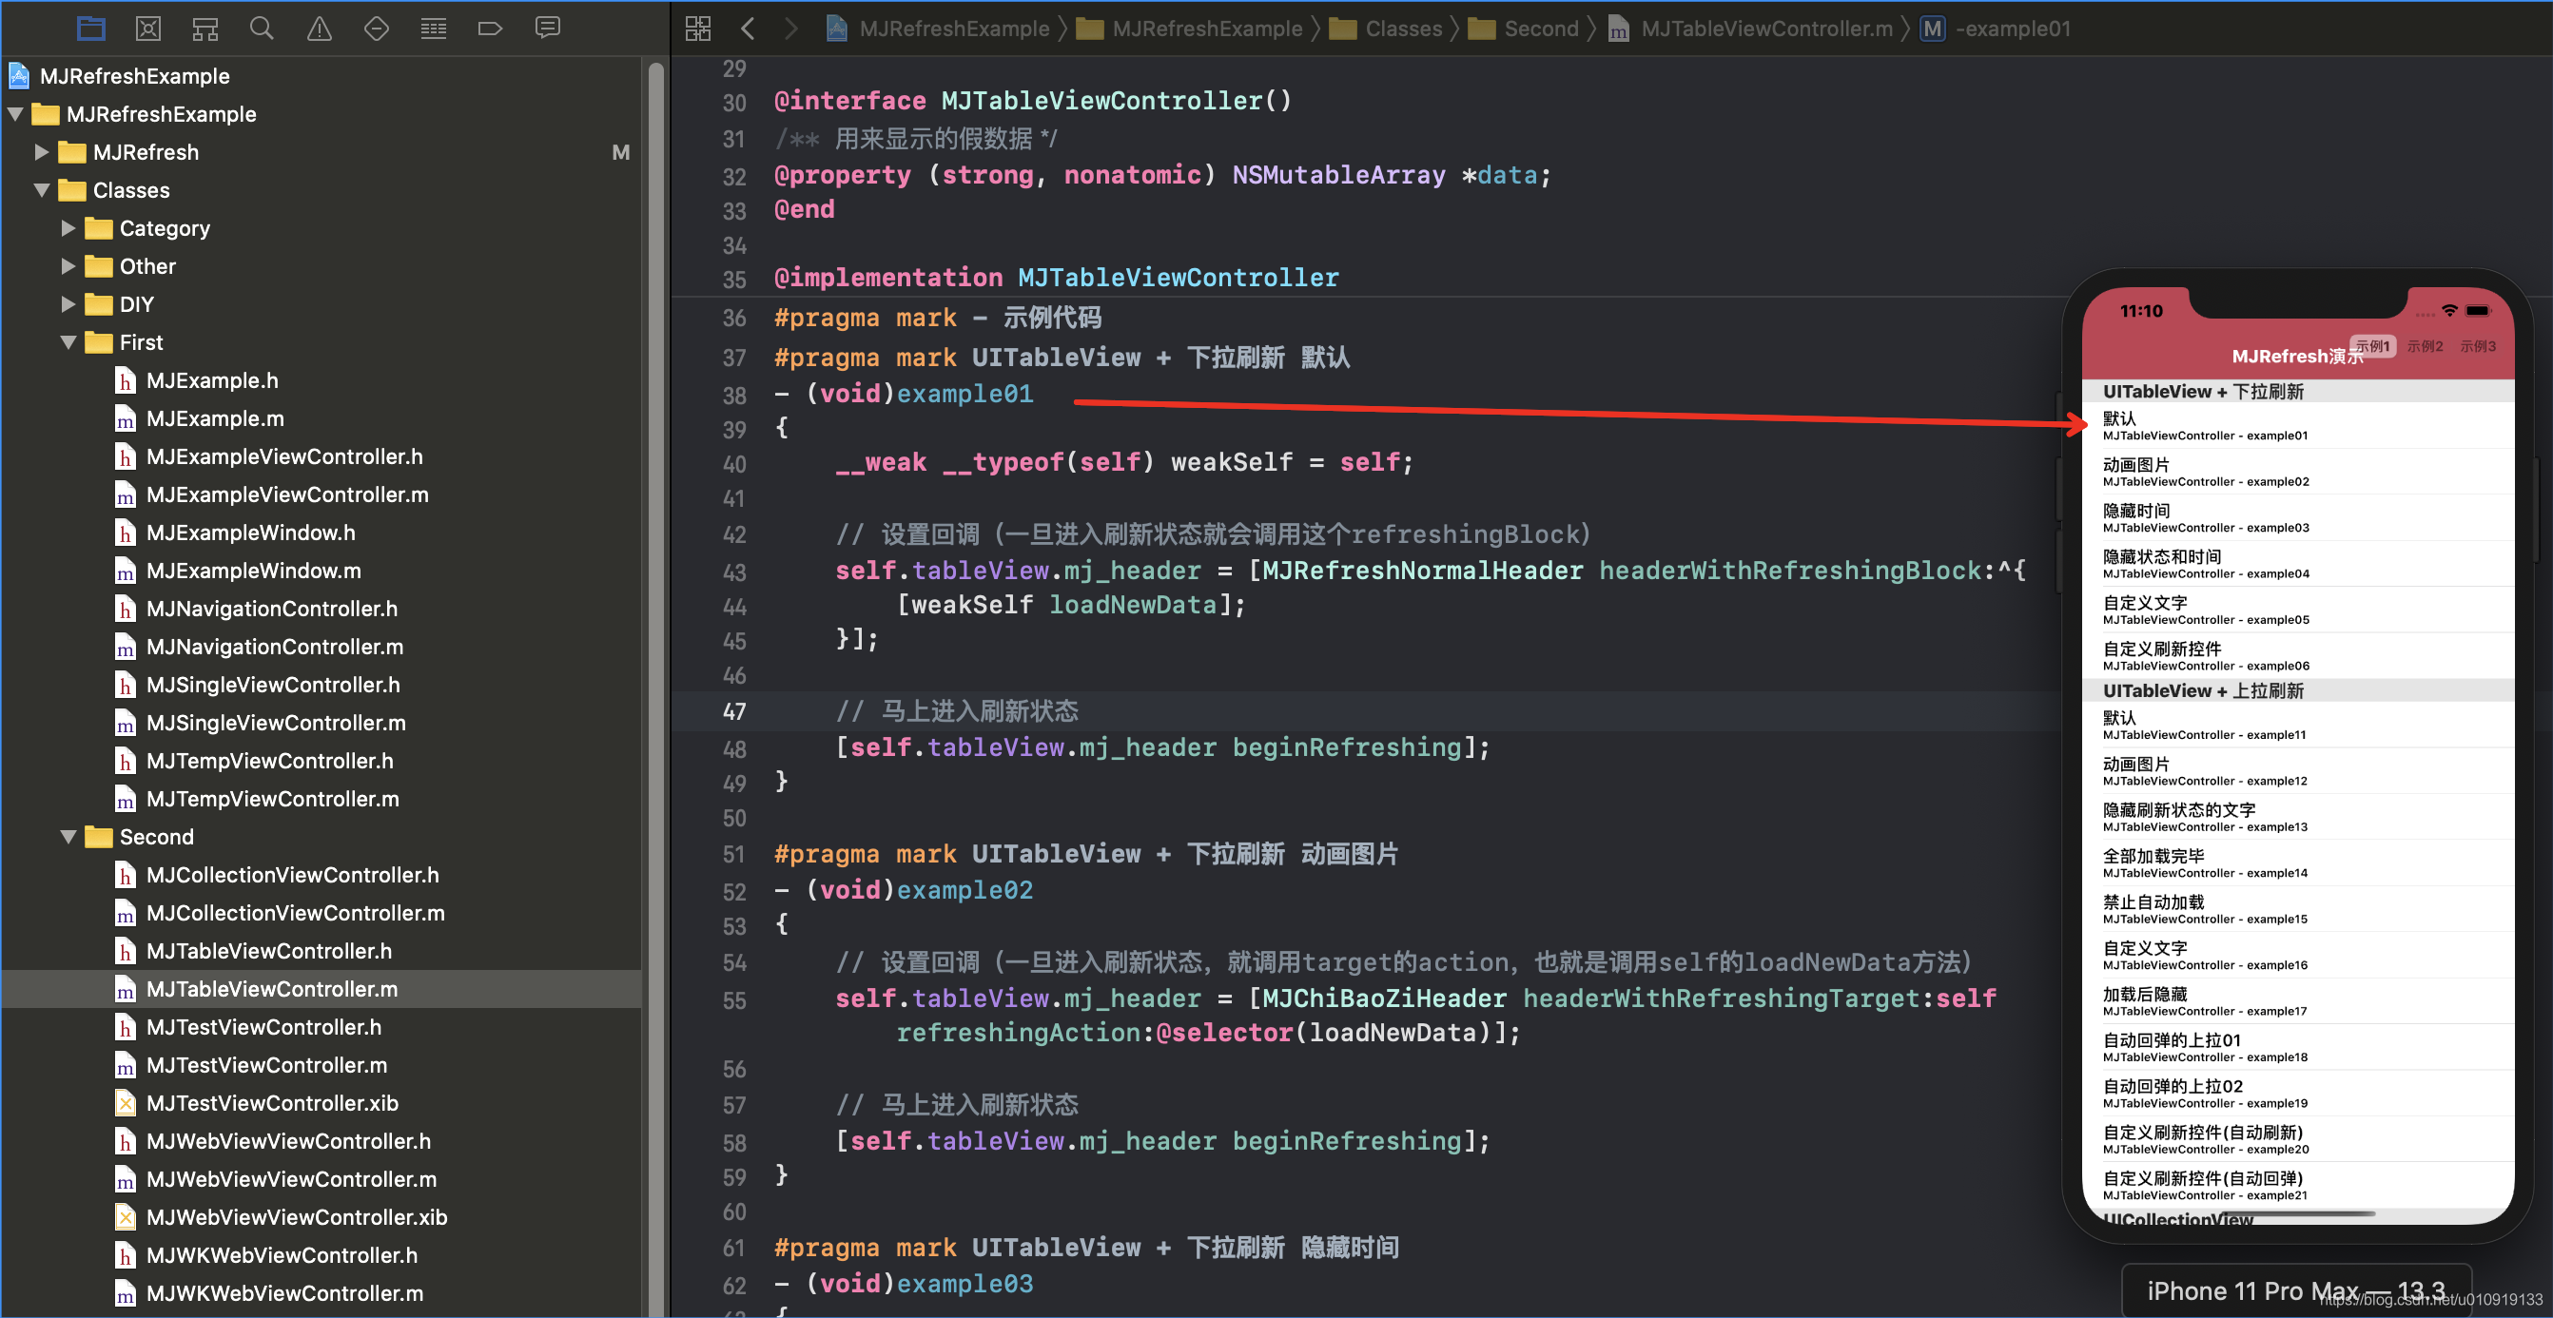The height and width of the screenshot is (1318, 2553).
Task: Open the Report navigator speech-bubble icon
Action: coord(547,28)
